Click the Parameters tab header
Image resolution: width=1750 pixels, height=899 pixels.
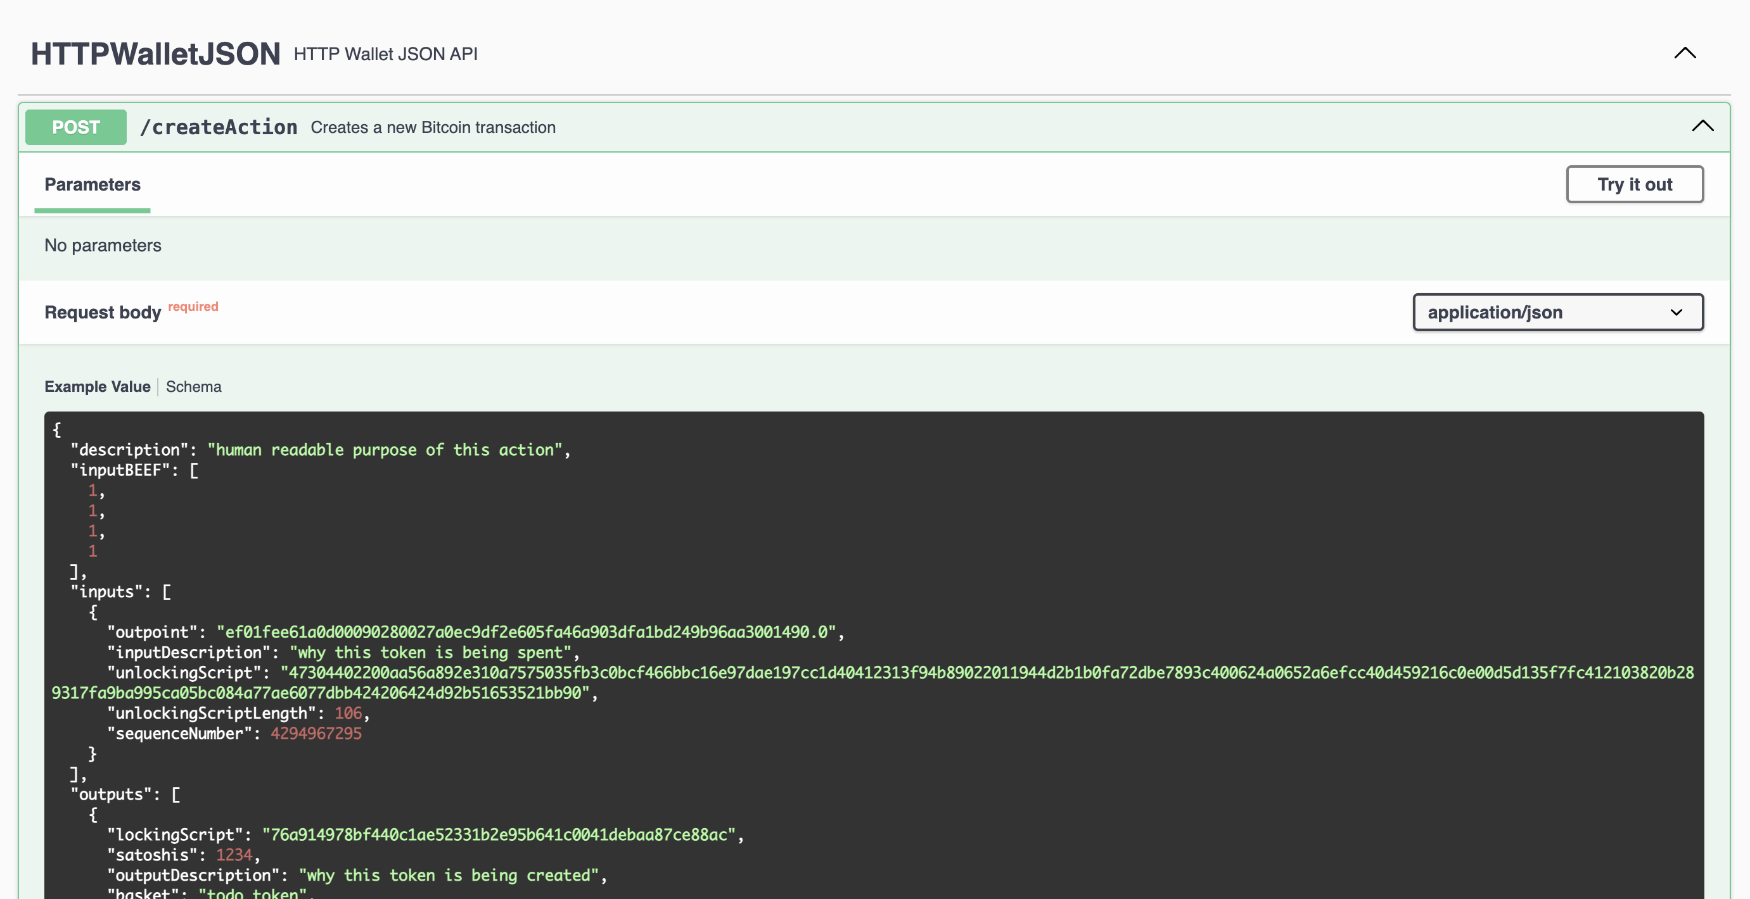point(93,184)
